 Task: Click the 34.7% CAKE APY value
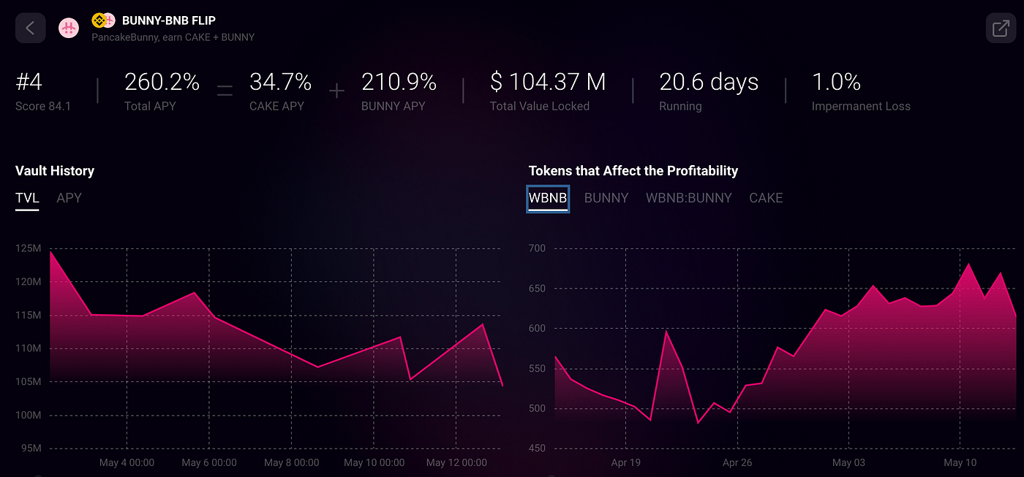tap(280, 83)
